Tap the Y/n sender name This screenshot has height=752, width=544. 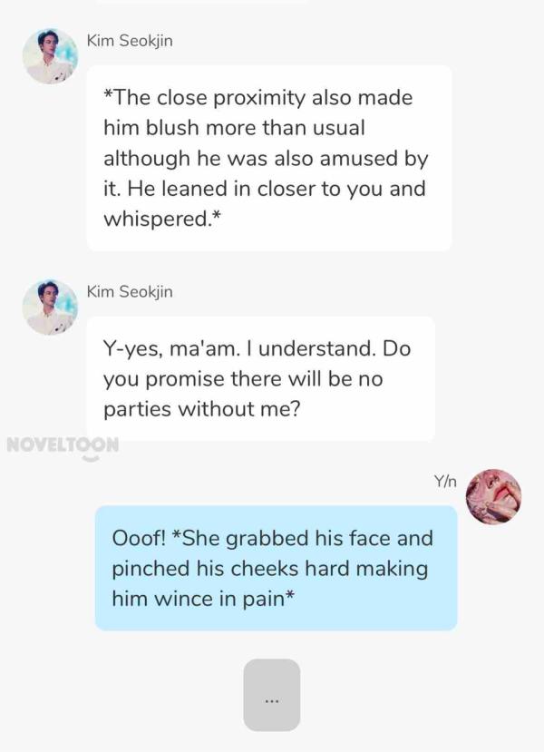(x=445, y=481)
